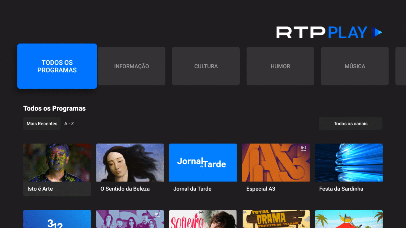Open O Sentido da Beleza program
The width and height of the screenshot is (406, 228).
tap(130, 162)
